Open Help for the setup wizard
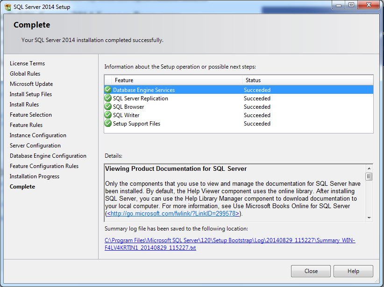Screen dimensions: 384x287 (x=353, y=271)
